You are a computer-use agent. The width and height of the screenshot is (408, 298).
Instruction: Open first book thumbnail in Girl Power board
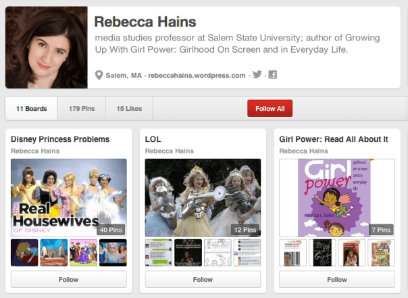click(x=292, y=253)
